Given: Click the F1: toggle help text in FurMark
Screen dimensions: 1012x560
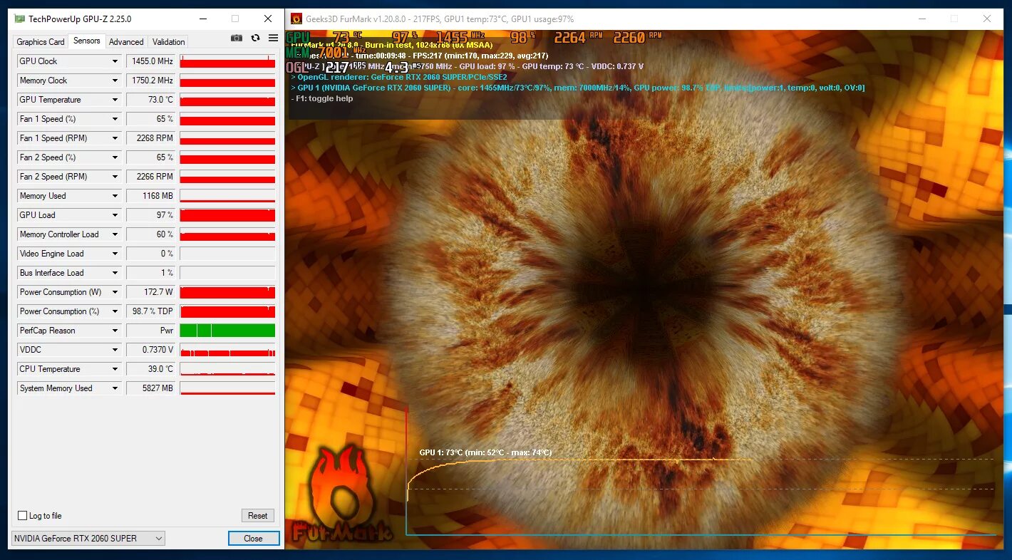Looking at the screenshot, I should pos(322,98).
